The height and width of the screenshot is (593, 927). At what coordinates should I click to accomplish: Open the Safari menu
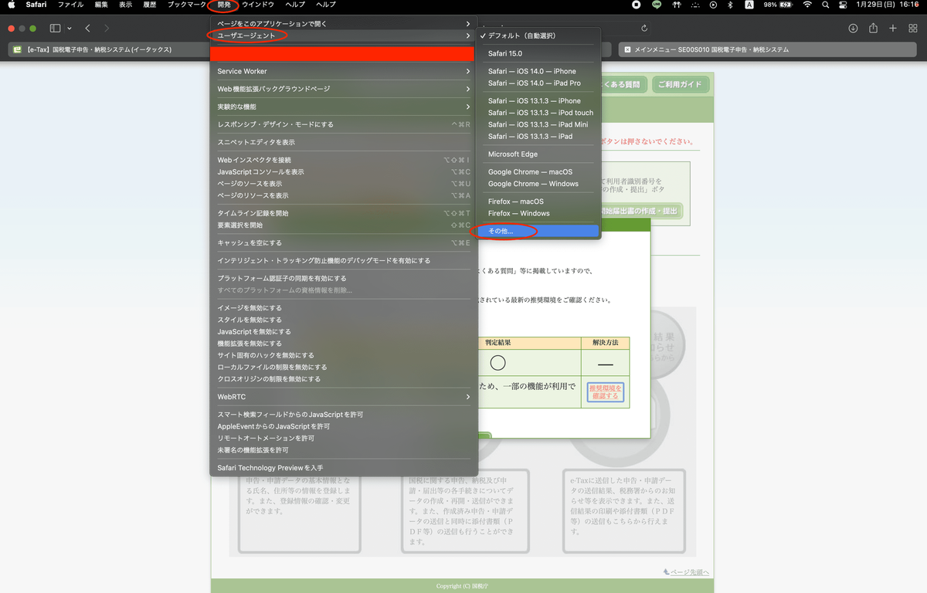pos(36,5)
